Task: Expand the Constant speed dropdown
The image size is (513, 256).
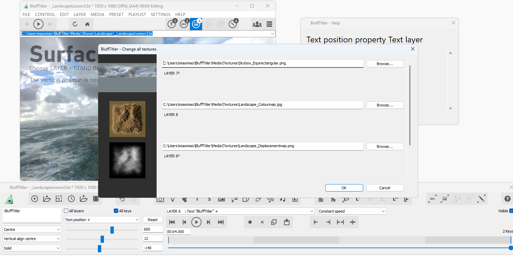Action: click(352, 211)
